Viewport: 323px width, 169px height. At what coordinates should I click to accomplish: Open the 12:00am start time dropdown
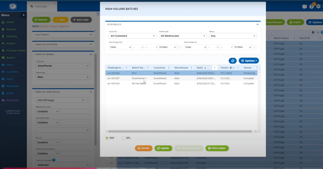(x=167, y=47)
